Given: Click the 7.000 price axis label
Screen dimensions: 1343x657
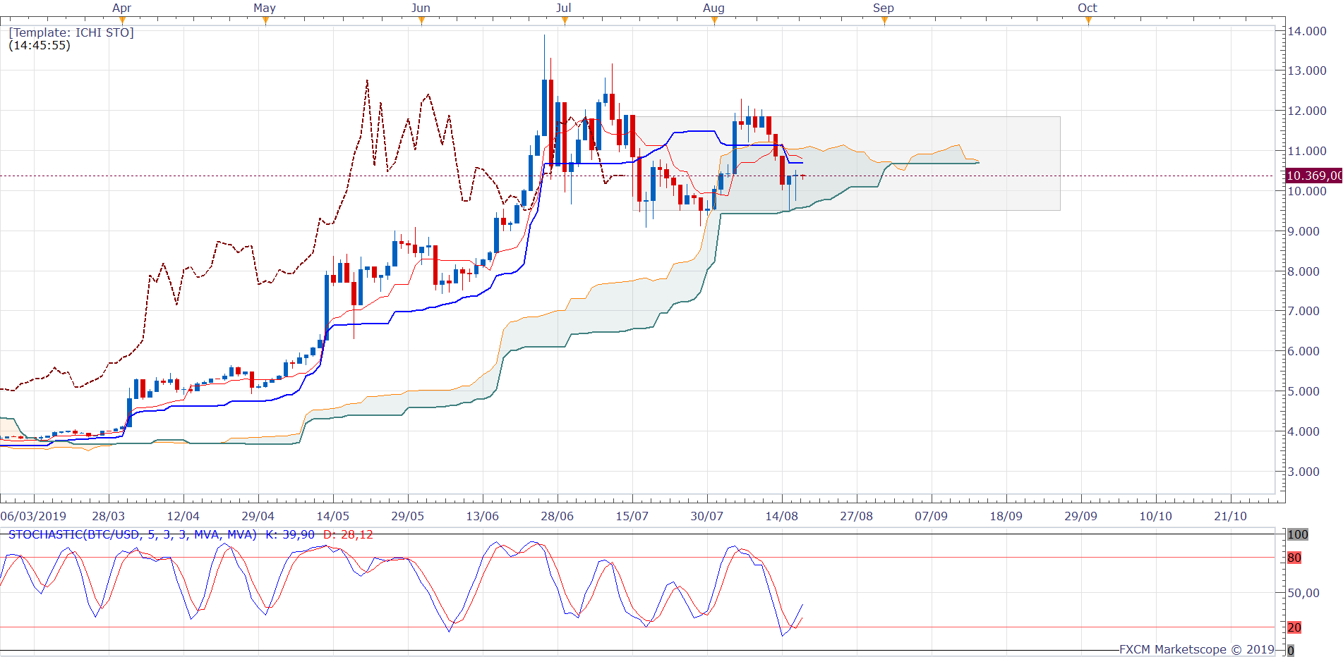Looking at the screenshot, I should [1303, 311].
